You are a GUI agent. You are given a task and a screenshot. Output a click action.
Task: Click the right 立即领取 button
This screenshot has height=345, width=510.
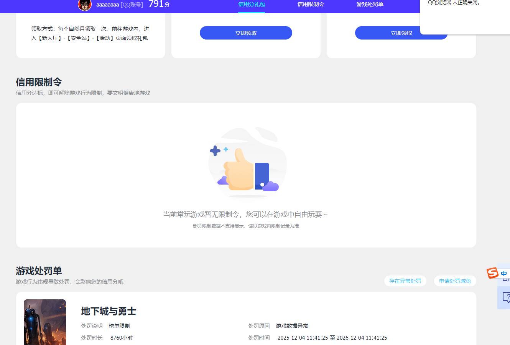(401, 33)
